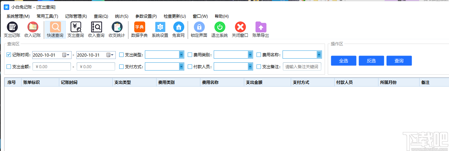This screenshot has width=449, height=151.
Task: Sort by the 记账时间 column header
Action: pos(86,82)
